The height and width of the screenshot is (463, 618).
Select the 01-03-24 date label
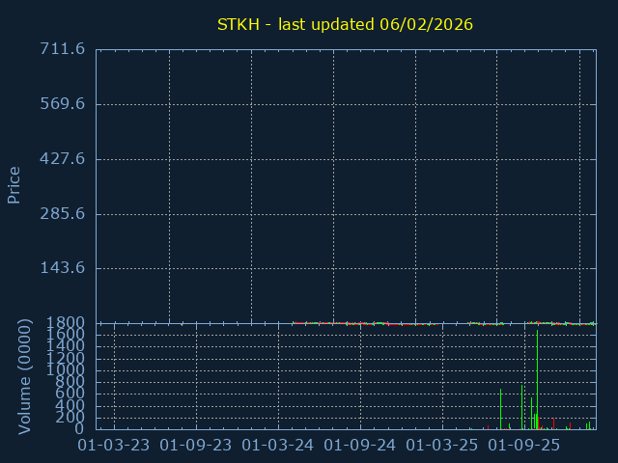pyautogui.click(x=278, y=446)
